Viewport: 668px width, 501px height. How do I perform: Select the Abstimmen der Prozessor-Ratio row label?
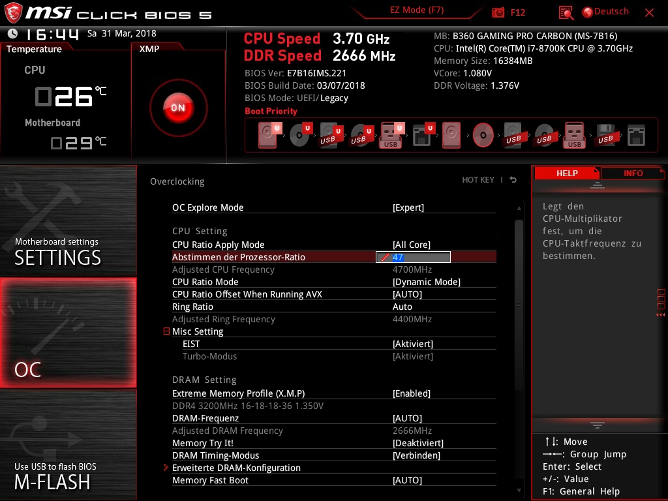[x=239, y=257]
